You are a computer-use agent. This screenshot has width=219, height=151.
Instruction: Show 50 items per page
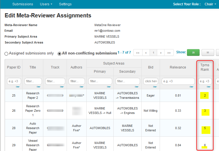(x=208, y=52)
